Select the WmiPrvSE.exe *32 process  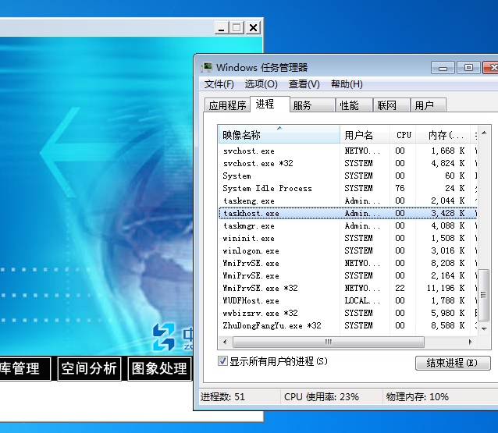coord(348,288)
